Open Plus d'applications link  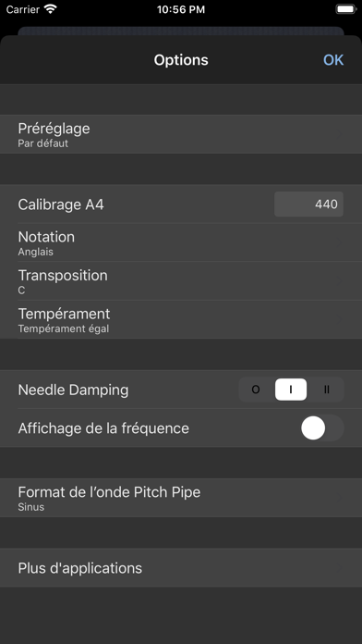pyautogui.click(x=181, y=567)
